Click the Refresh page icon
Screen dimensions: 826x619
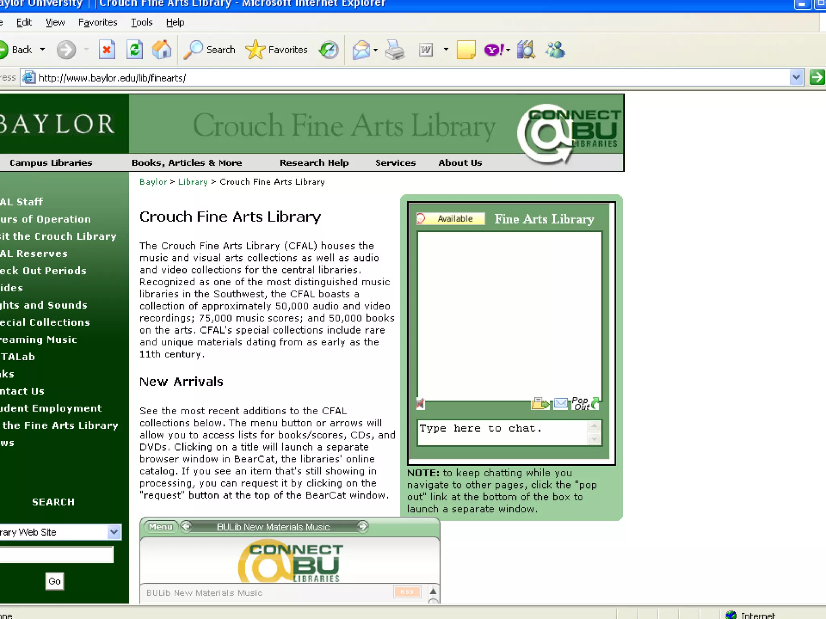click(134, 50)
